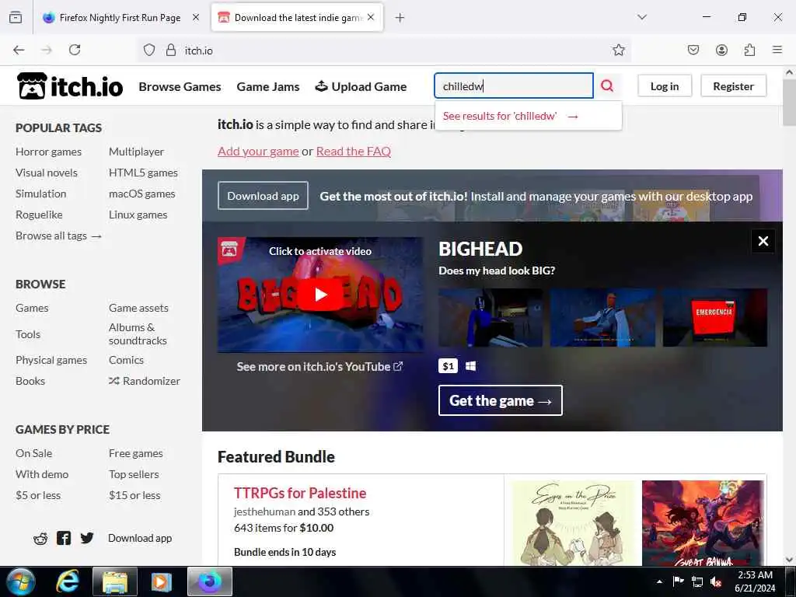The width and height of the screenshot is (796, 597).
Task: Open See more on itch.io's YouTube
Action: pos(319,367)
